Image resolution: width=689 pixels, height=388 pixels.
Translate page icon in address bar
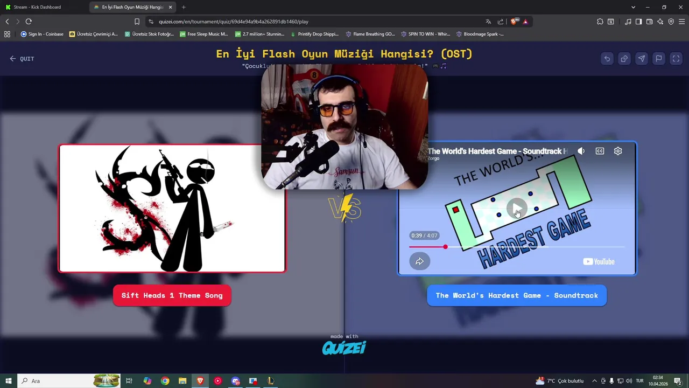488,22
